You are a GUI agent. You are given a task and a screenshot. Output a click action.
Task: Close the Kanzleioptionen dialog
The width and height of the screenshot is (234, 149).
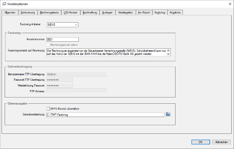230,4
